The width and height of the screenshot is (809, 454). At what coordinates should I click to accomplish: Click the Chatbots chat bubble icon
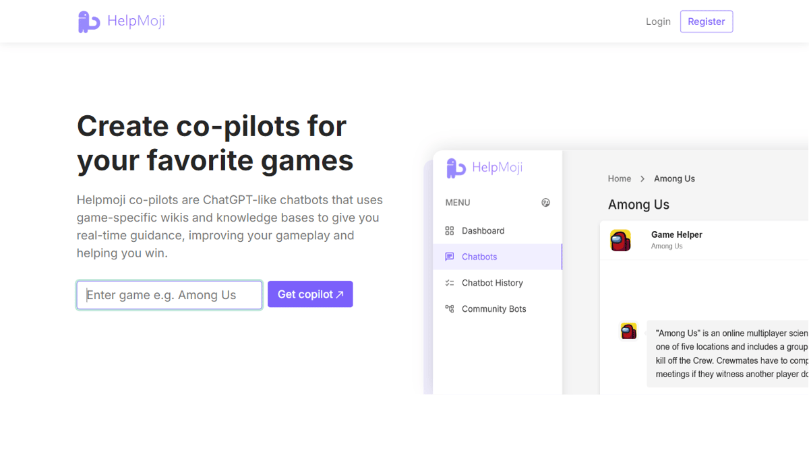(450, 257)
